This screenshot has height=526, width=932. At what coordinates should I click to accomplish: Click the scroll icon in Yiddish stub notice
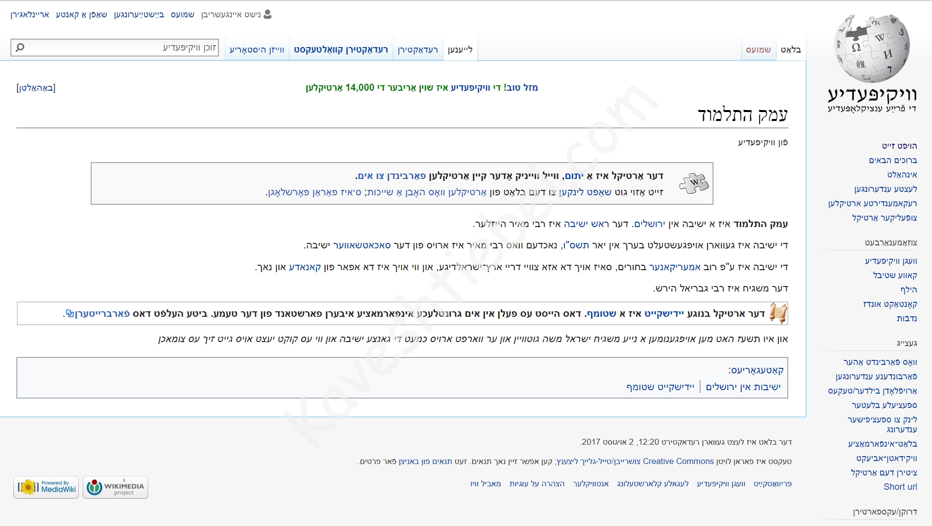pos(778,313)
